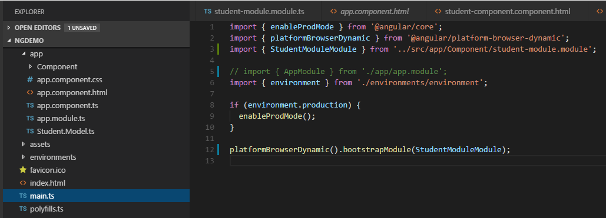Click the commented AppModule import line
Image resolution: width=606 pixels, height=218 pixels.
tap(339, 72)
